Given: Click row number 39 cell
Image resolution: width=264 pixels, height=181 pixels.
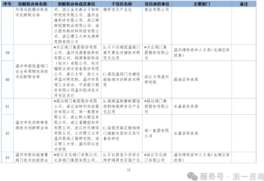Looking at the screenshot, I should coord(7,52).
